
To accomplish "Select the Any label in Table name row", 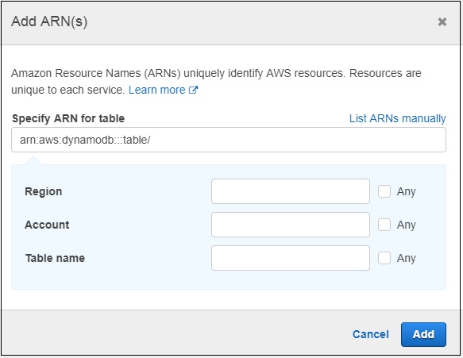I will 407,258.
